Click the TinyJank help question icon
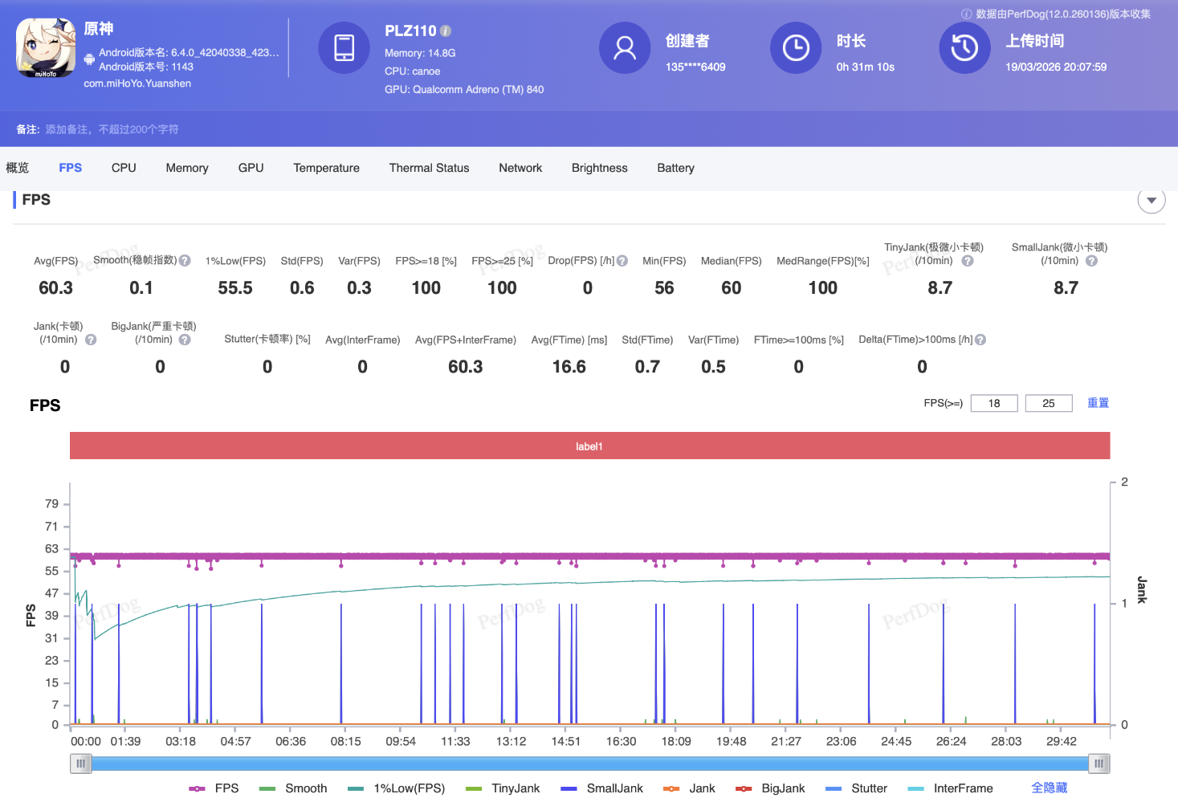Screen dimensions: 1178x798 tap(968, 261)
